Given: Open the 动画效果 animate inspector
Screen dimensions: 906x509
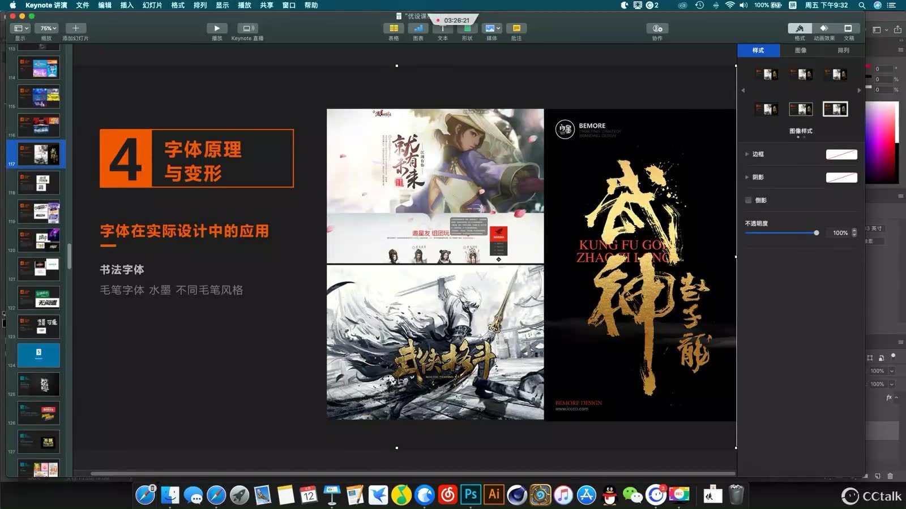Looking at the screenshot, I should tap(824, 28).
